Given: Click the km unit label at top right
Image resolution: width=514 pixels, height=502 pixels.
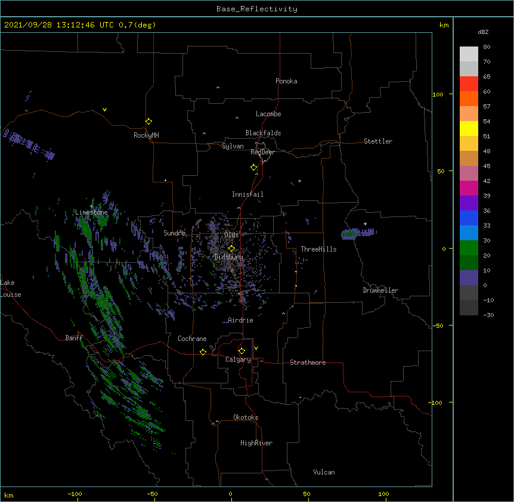Looking at the screenshot, I should coord(444,25).
